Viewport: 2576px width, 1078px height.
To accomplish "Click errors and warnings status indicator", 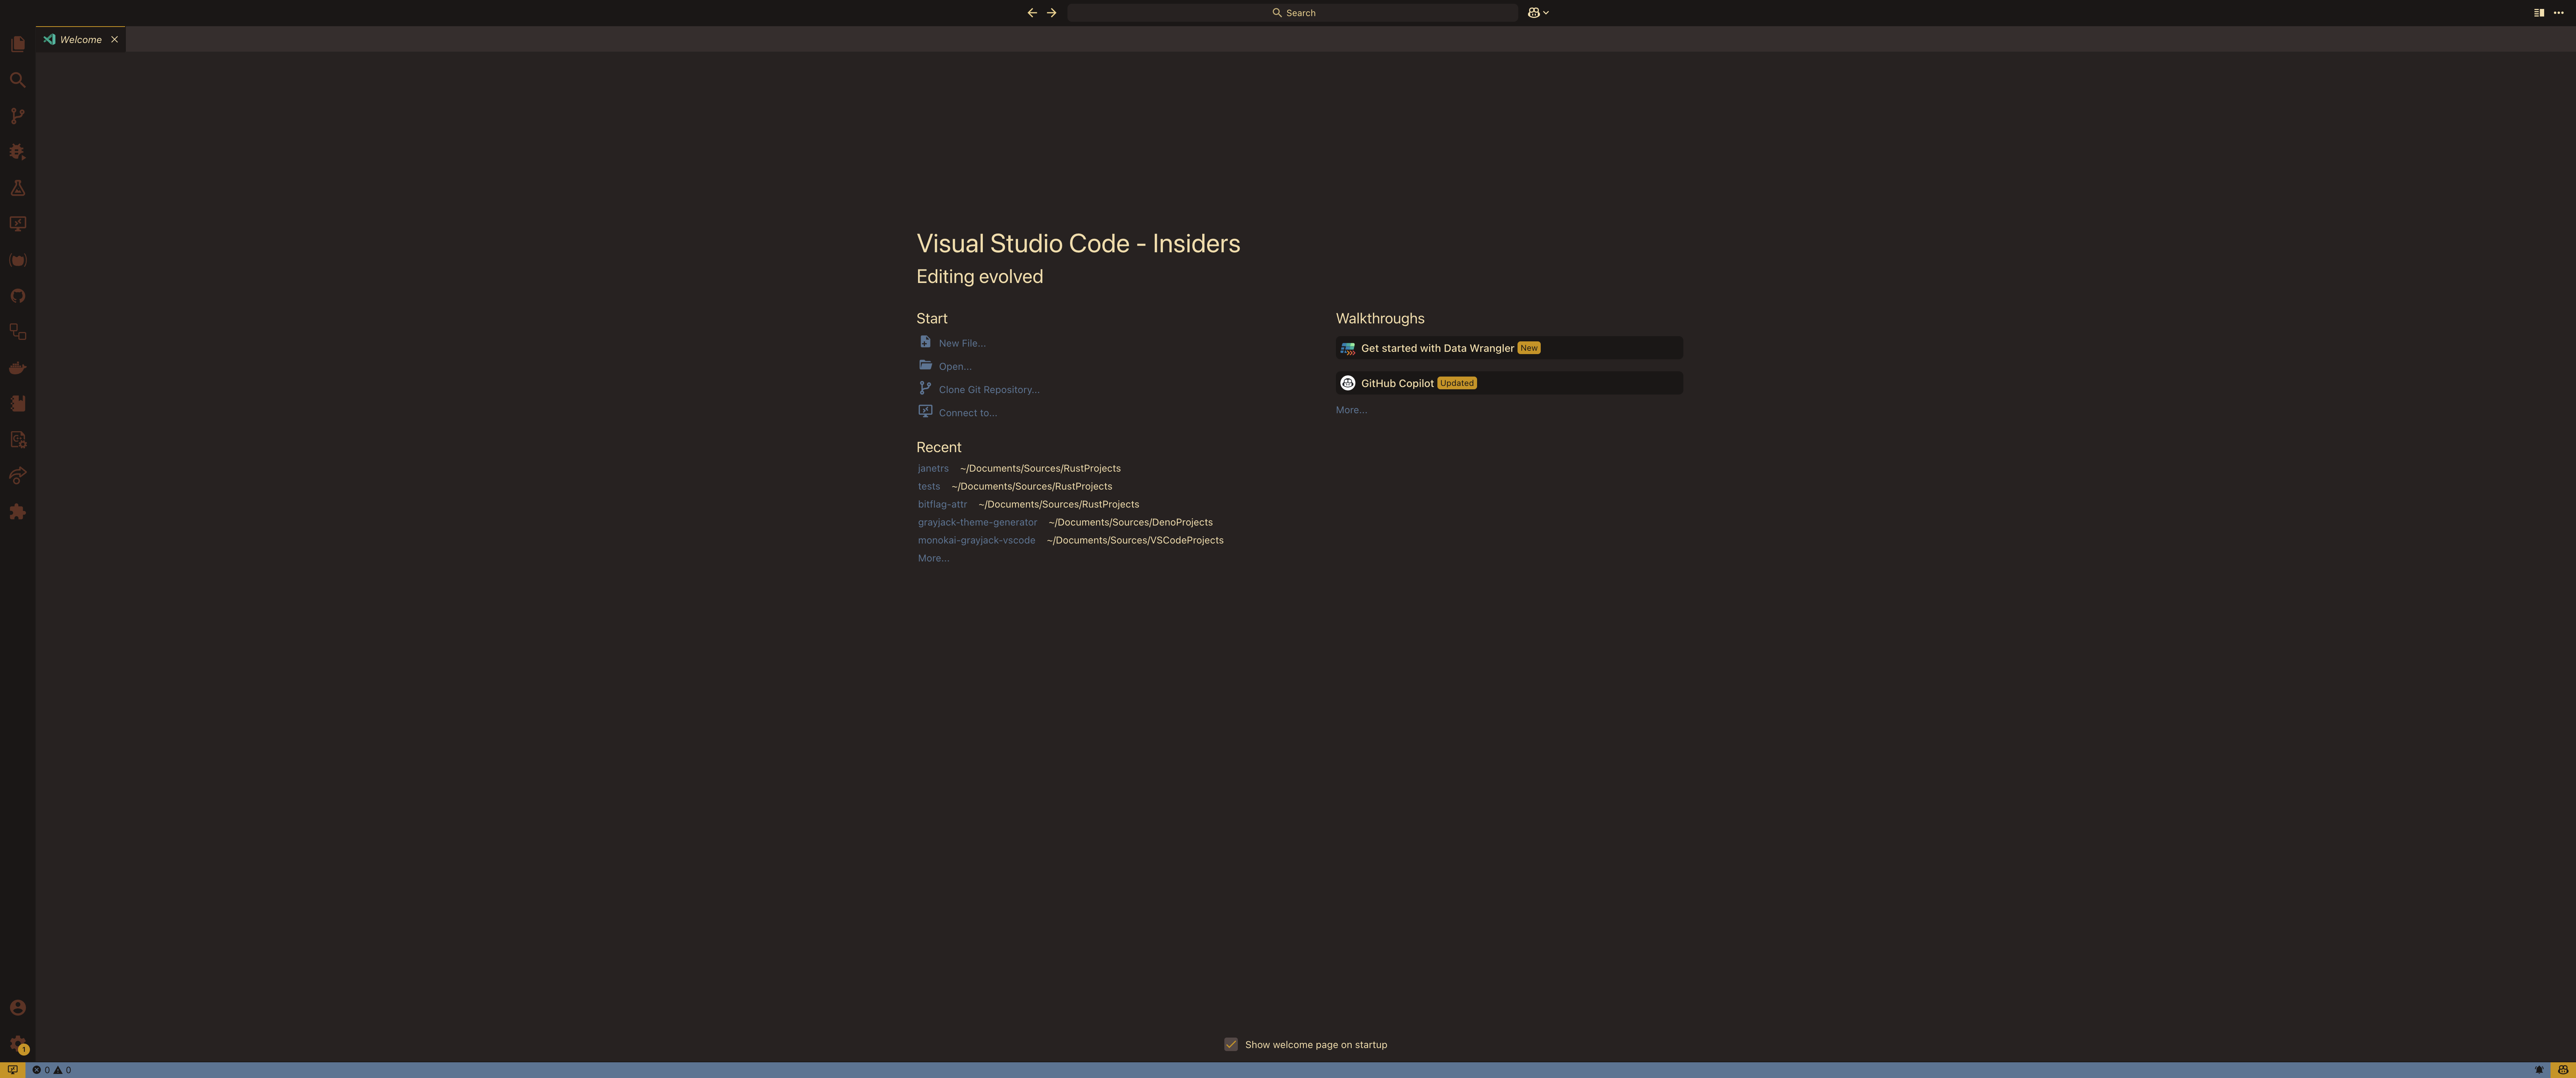I will pos(52,1070).
